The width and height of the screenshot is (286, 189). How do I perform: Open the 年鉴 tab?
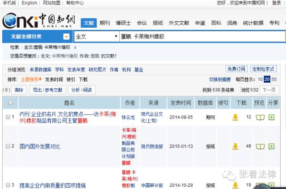pyautogui.click(x=200, y=23)
